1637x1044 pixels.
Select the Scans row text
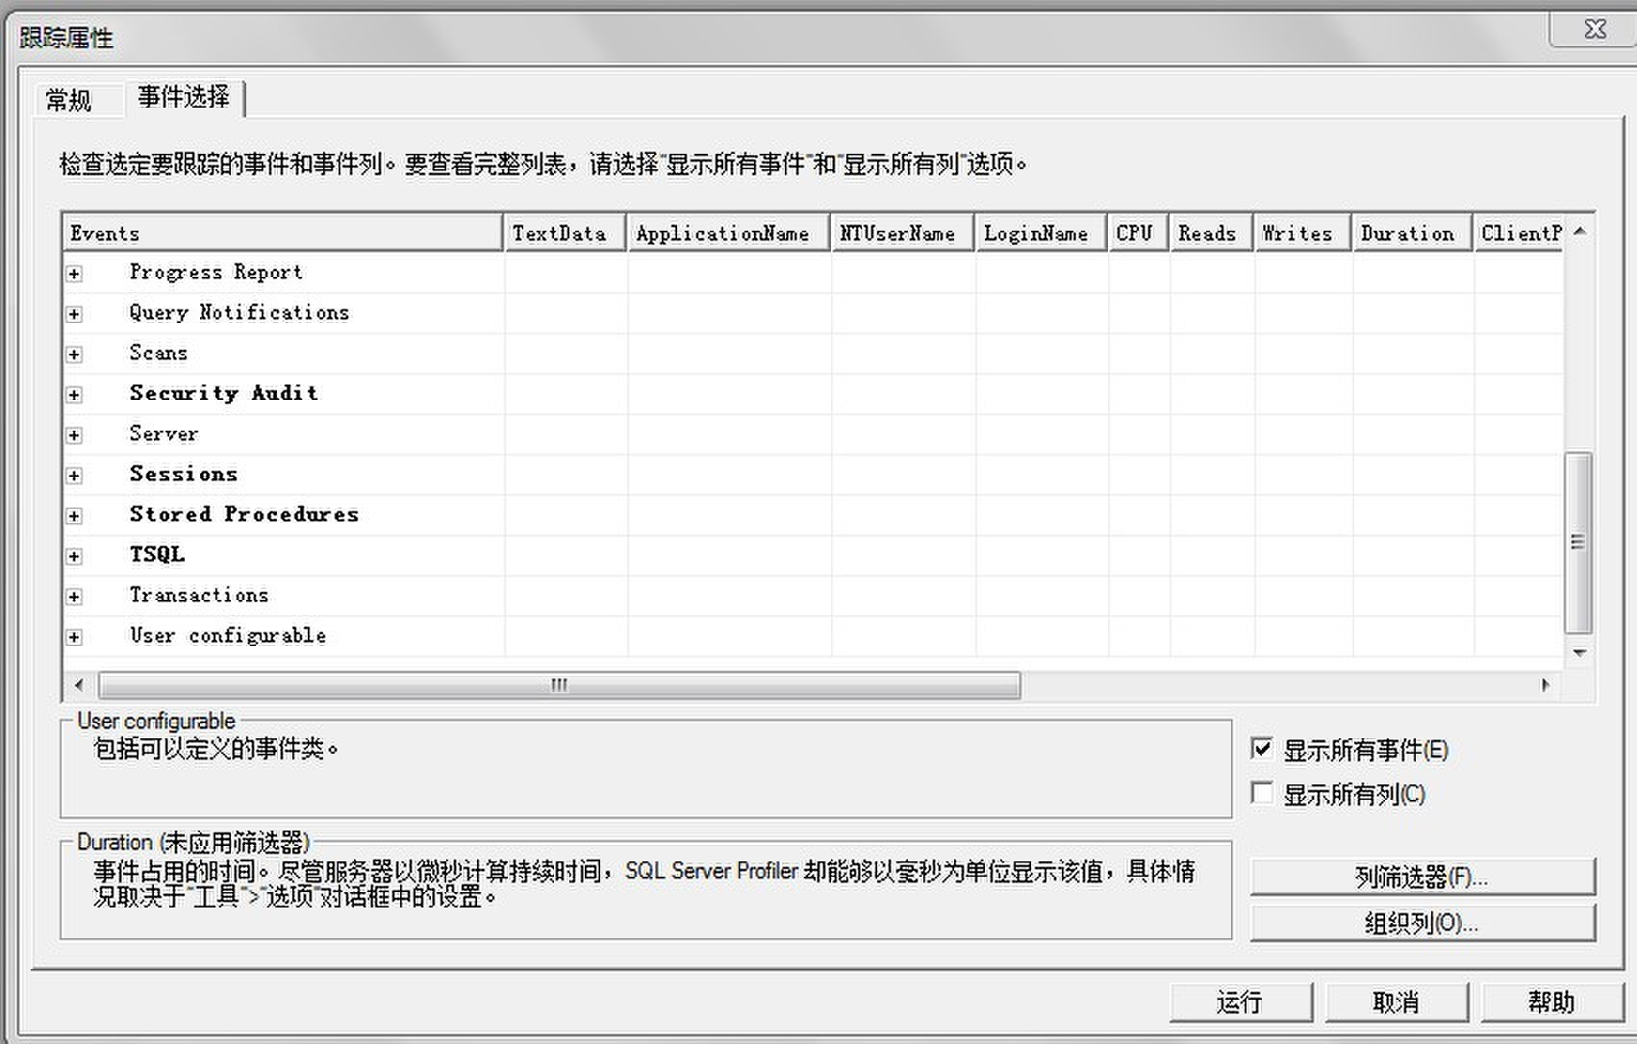tap(159, 353)
